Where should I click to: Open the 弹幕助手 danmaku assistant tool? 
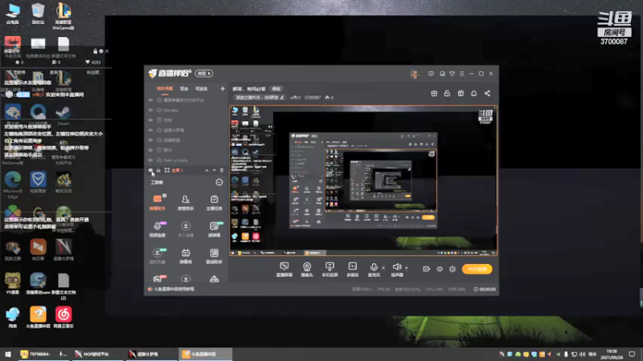click(x=157, y=203)
